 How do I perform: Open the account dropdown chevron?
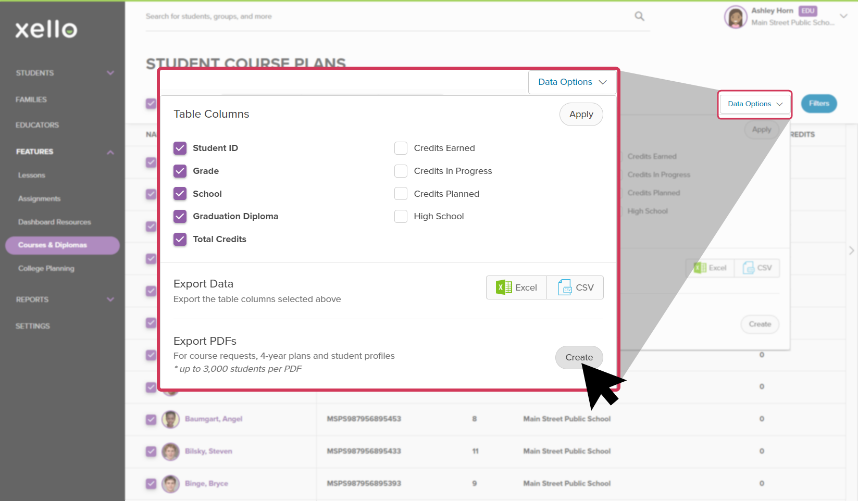[843, 16]
